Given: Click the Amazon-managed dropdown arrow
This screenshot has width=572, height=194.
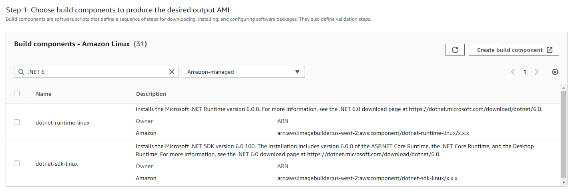Looking at the screenshot, I should (x=297, y=72).
